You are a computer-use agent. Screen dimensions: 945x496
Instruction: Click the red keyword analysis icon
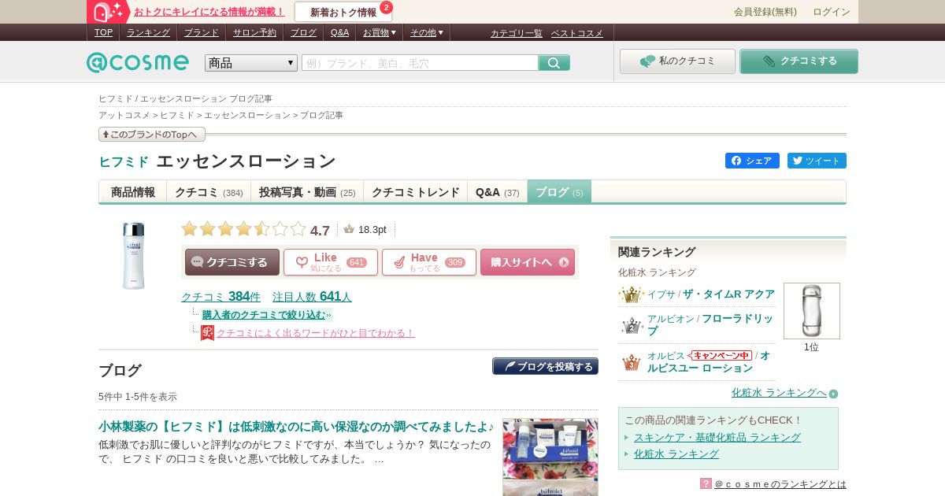tap(207, 333)
